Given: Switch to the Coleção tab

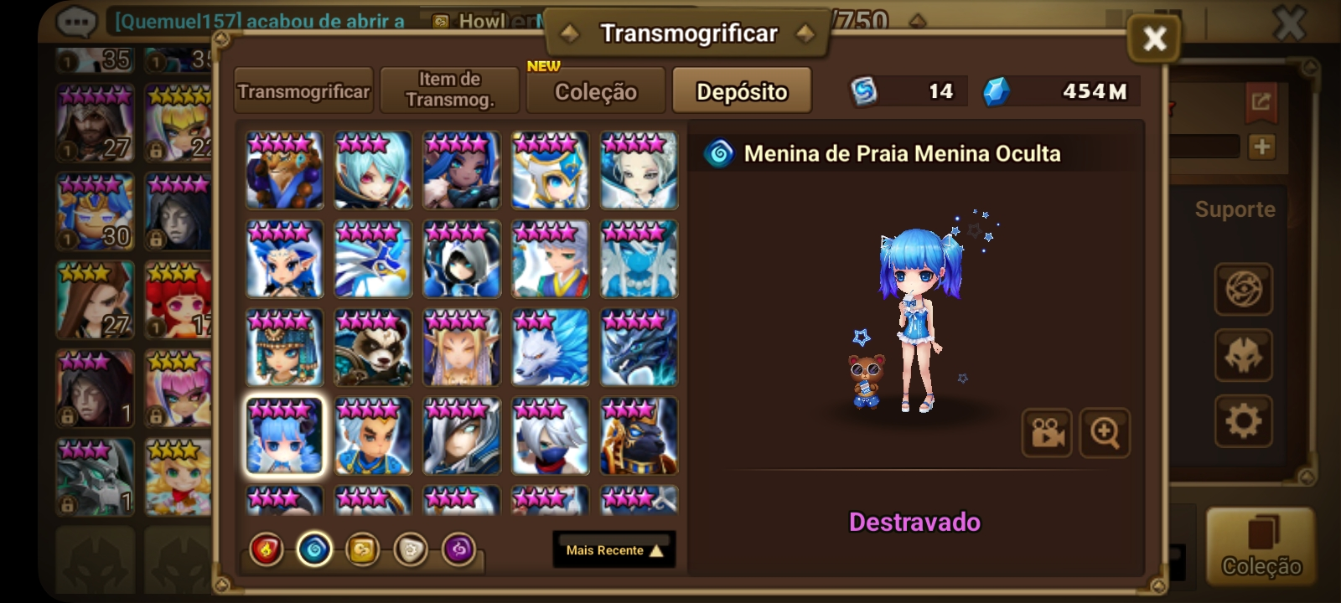Looking at the screenshot, I should [x=596, y=90].
